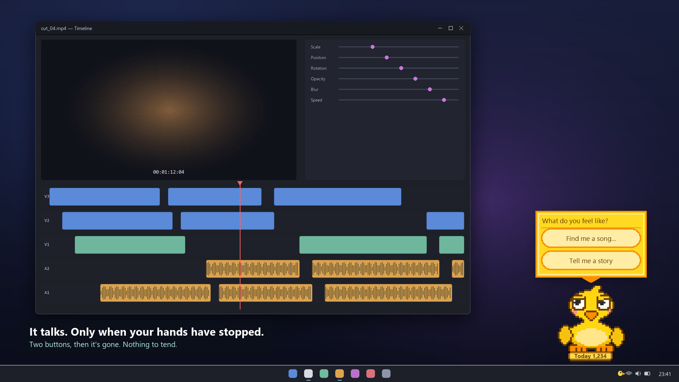Viewport: 679px width, 382px height.
Task: Click the 'Opacity' property label
Action: coord(318,79)
